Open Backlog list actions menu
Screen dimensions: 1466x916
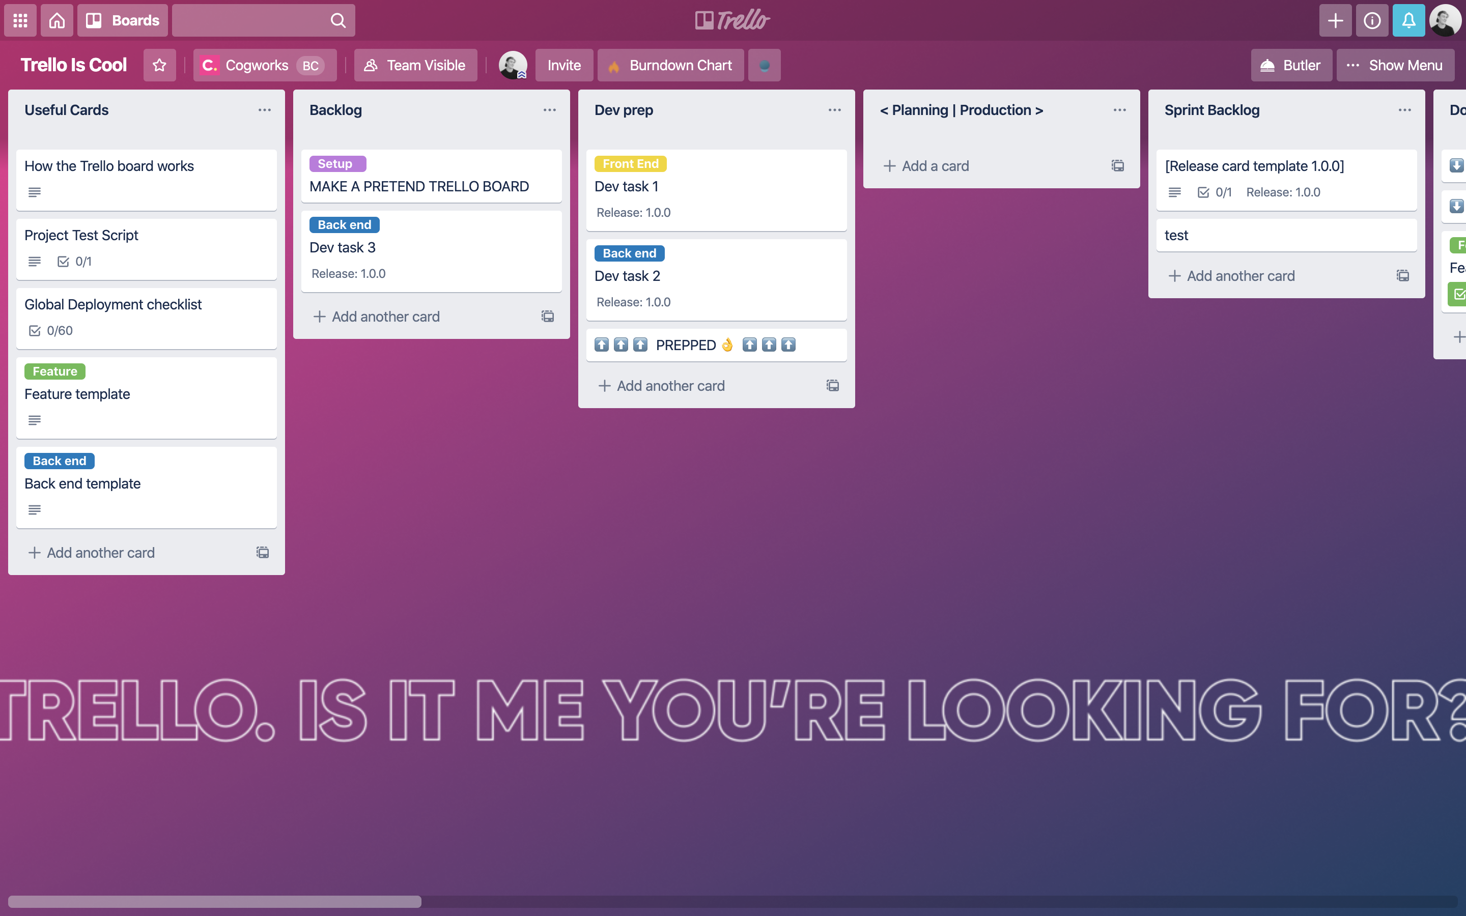549,110
